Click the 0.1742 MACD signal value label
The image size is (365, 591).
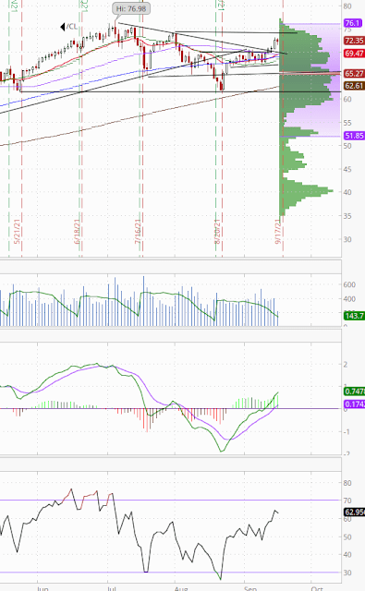point(354,404)
